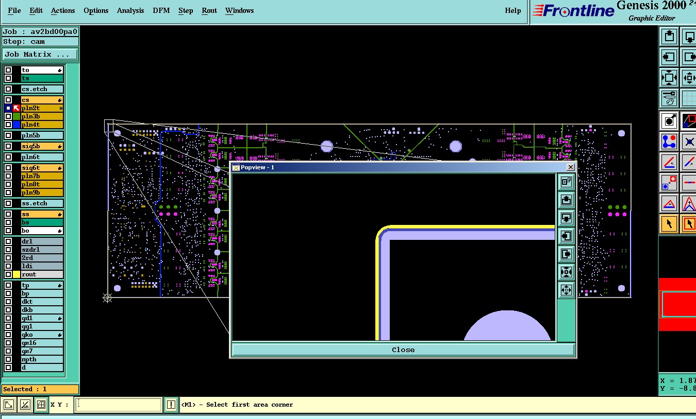Open the Windows menu
The image size is (696, 419).
[240, 10]
